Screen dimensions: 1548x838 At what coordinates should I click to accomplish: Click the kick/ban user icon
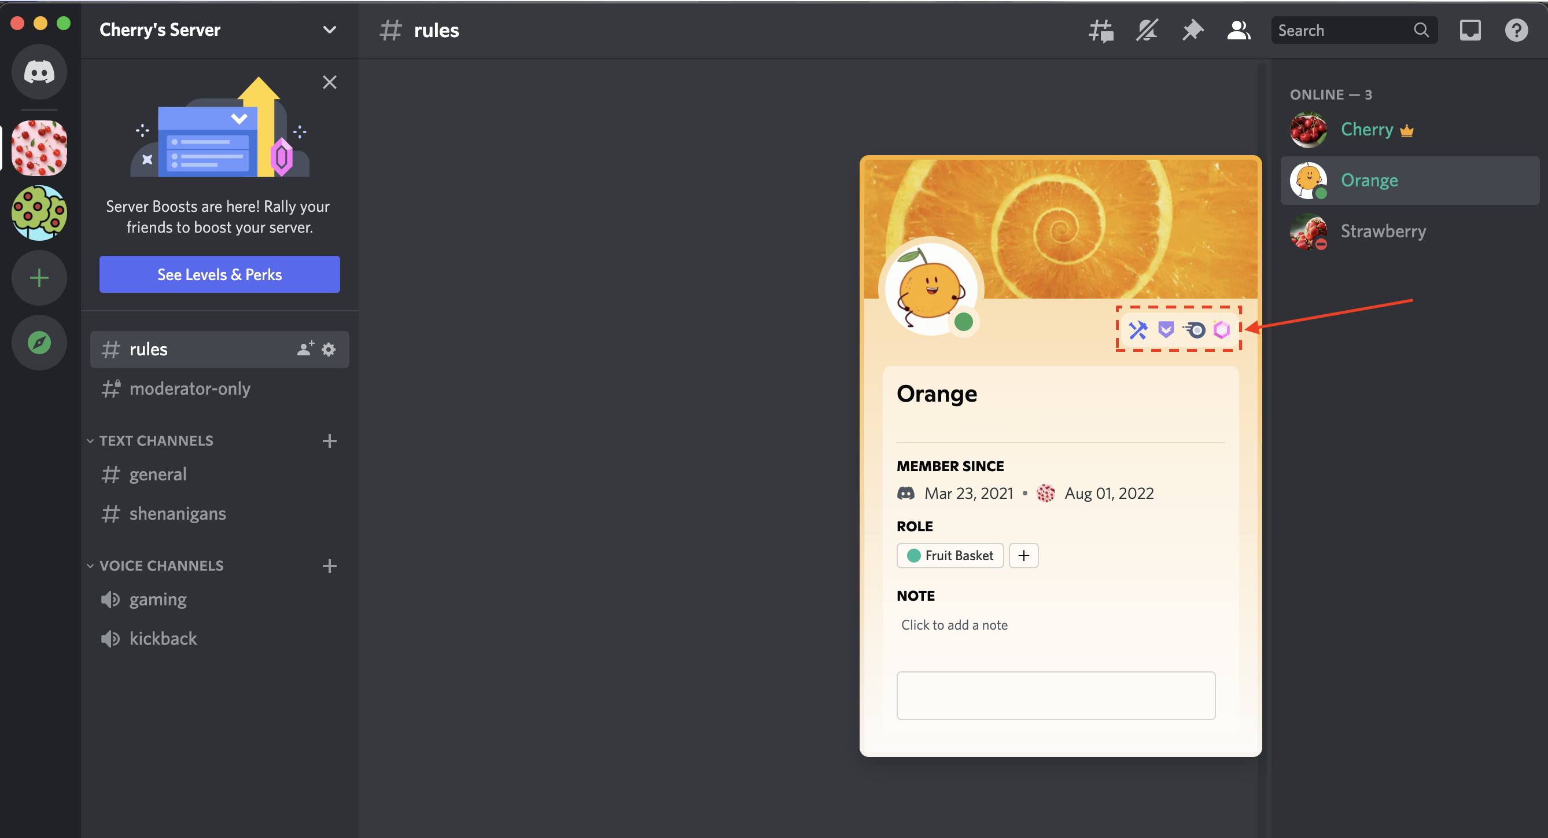[x=1140, y=328]
